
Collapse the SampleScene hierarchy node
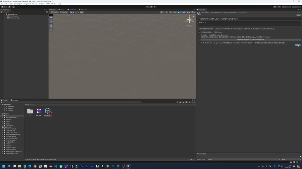(5, 14)
